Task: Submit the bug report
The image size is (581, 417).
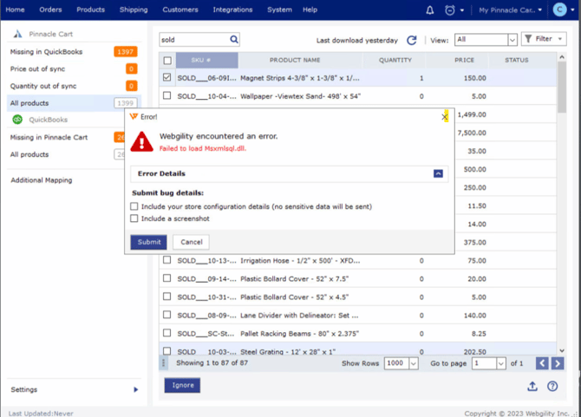Action: [x=148, y=242]
